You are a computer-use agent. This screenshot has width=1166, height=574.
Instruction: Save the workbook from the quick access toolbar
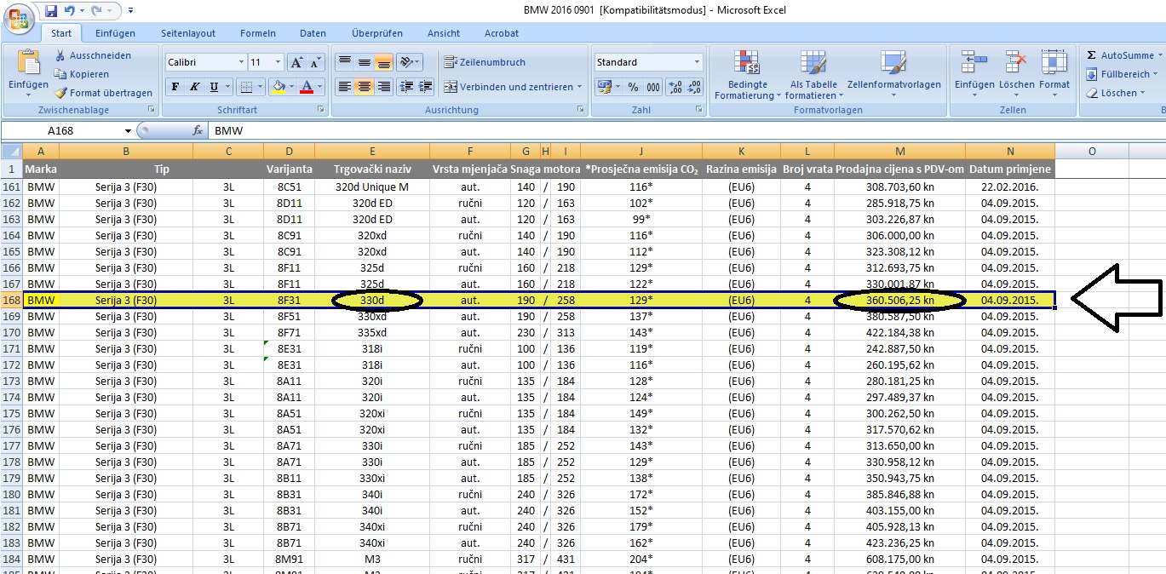point(51,11)
